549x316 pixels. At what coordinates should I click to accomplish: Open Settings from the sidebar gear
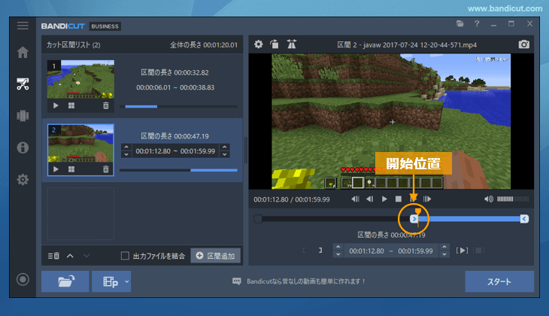[23, 180]
